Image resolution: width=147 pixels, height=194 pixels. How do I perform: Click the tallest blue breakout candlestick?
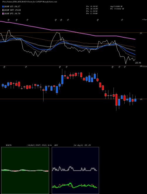pyautogui.click(x=62, y=79)
